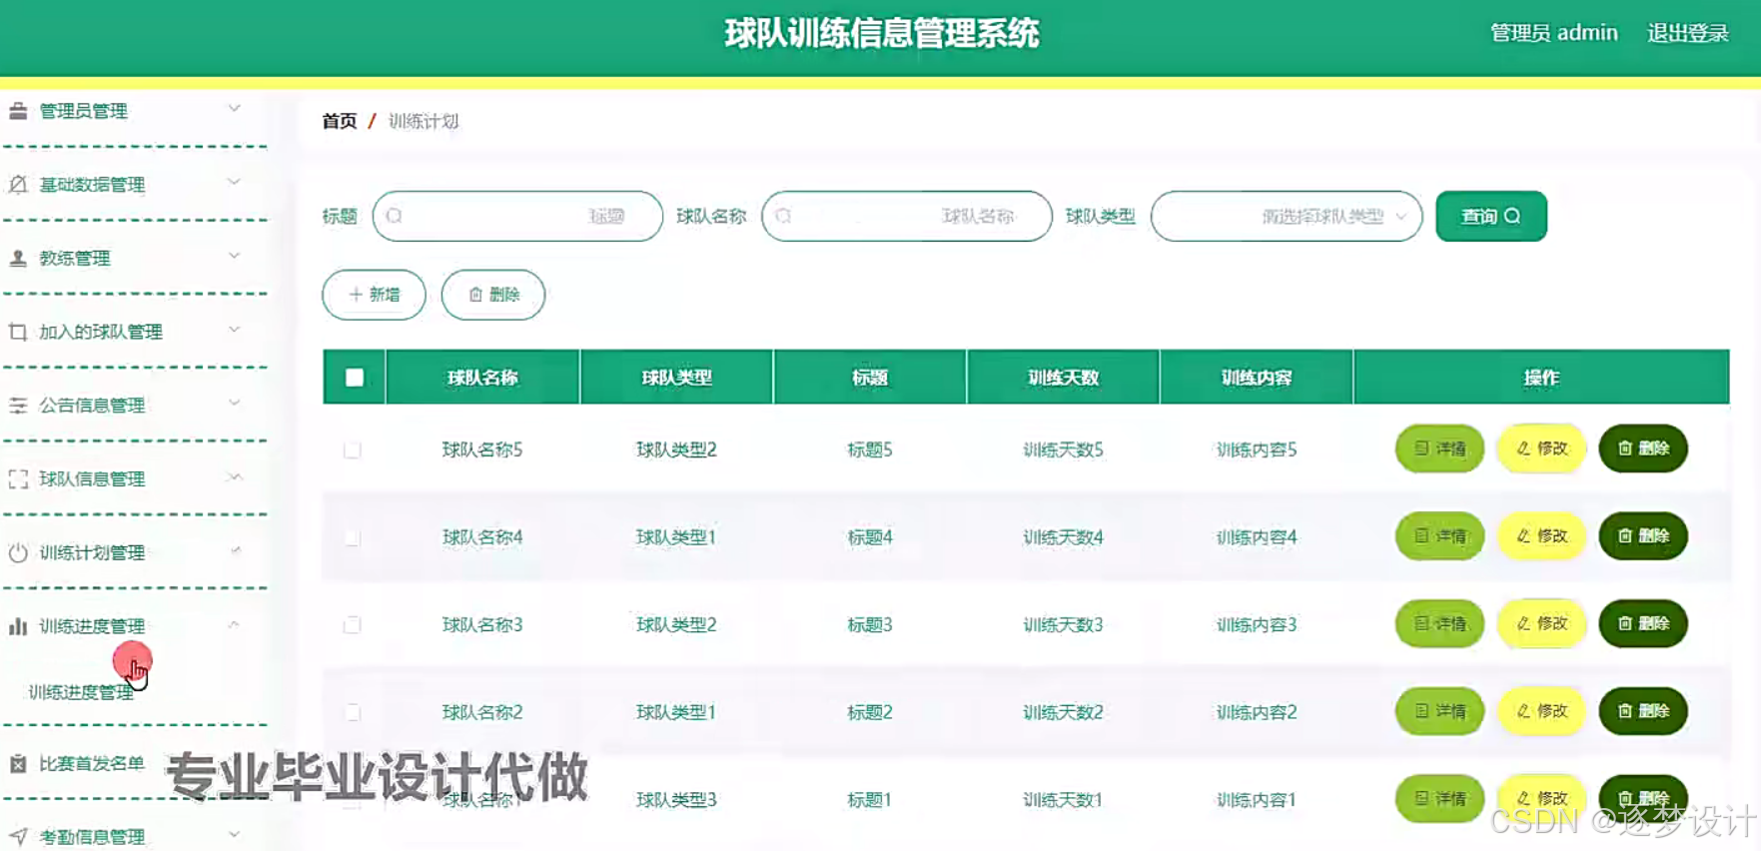Viewport: 1761px width, 851px height.
Task: View 详情 for 球队名称5 row
Action: point(1439,448)
